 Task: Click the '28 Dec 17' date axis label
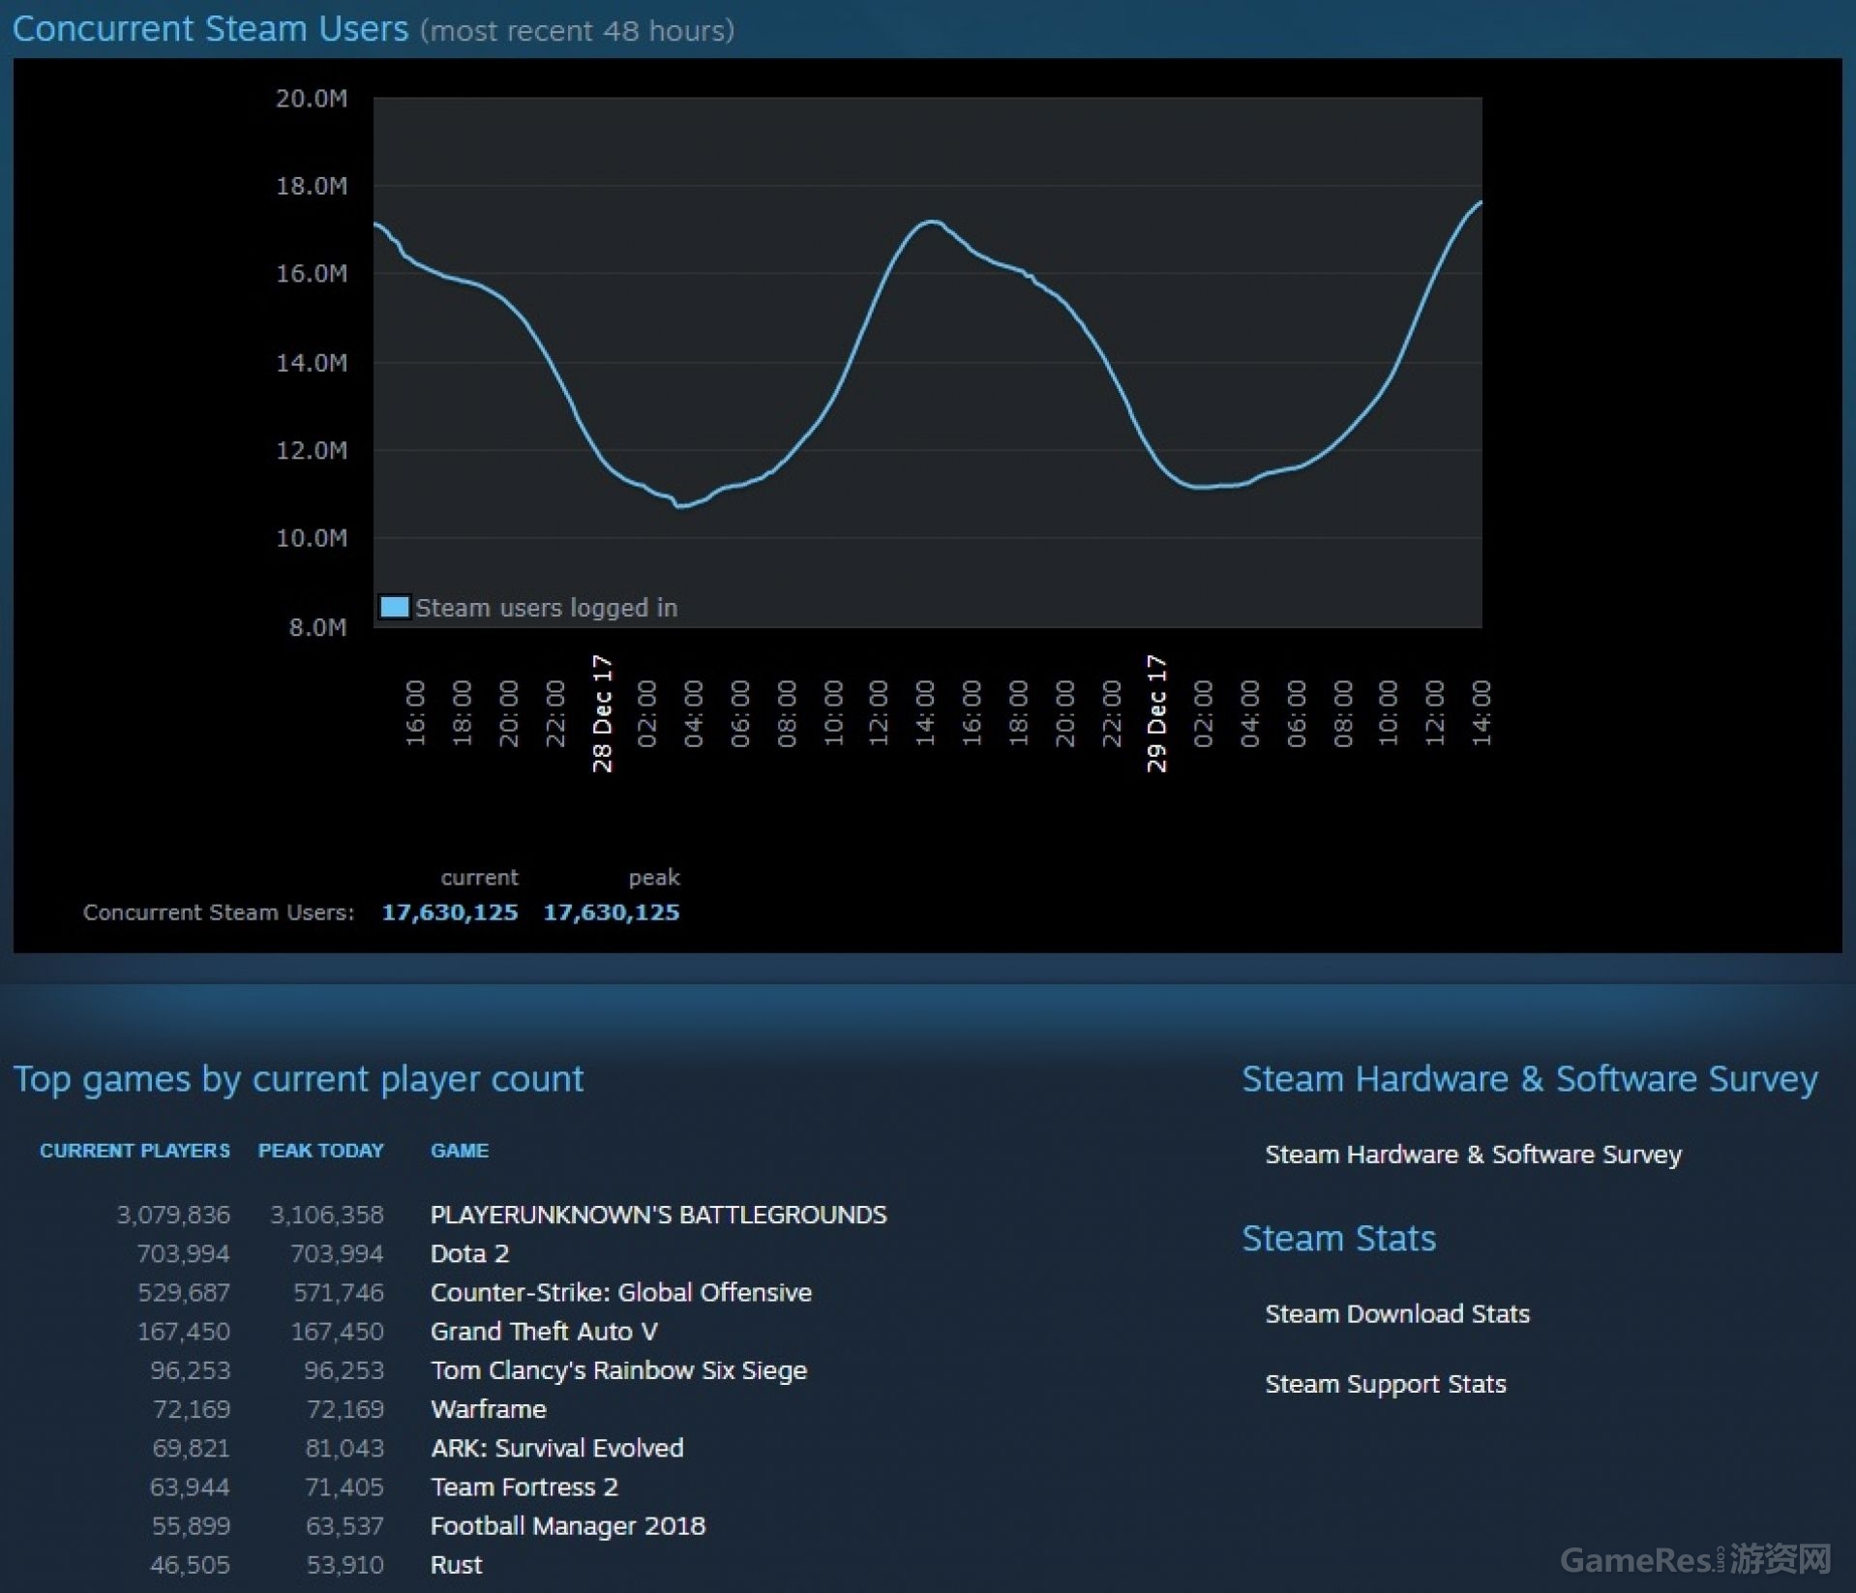point(602,713)
